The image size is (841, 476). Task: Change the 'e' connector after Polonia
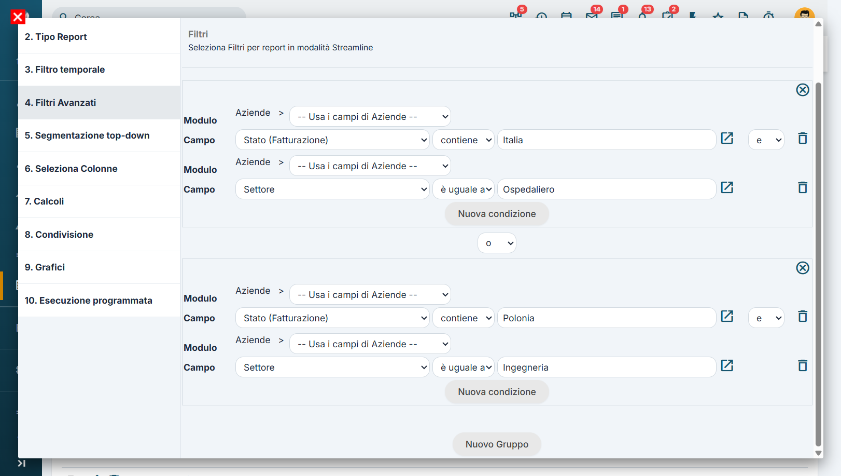click(x=766, y=318)
